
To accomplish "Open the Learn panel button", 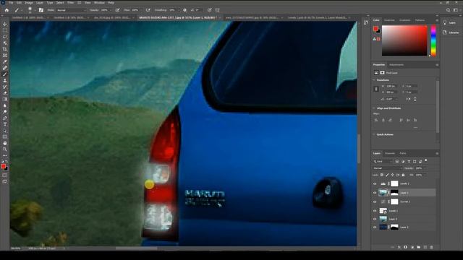I will (450, 22).
